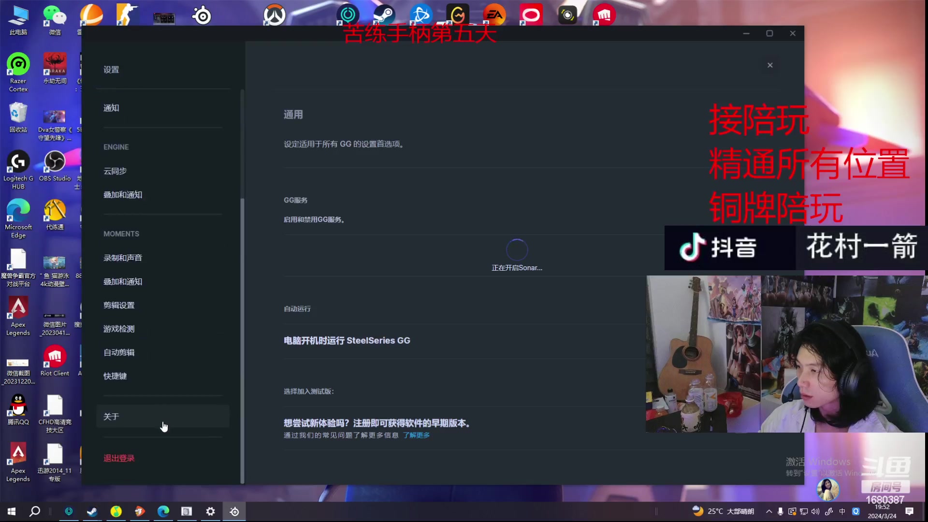Open the red oval Omen shortcut in top row
The height and width of the screenshot is (522, 928).
[x=531, y=15]
